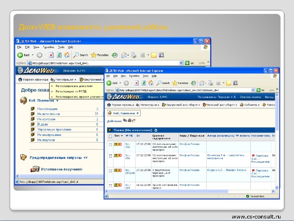Check the Вх.-657доп row checkbox
The width and height of the screenshot is (294, 221).
110,171
